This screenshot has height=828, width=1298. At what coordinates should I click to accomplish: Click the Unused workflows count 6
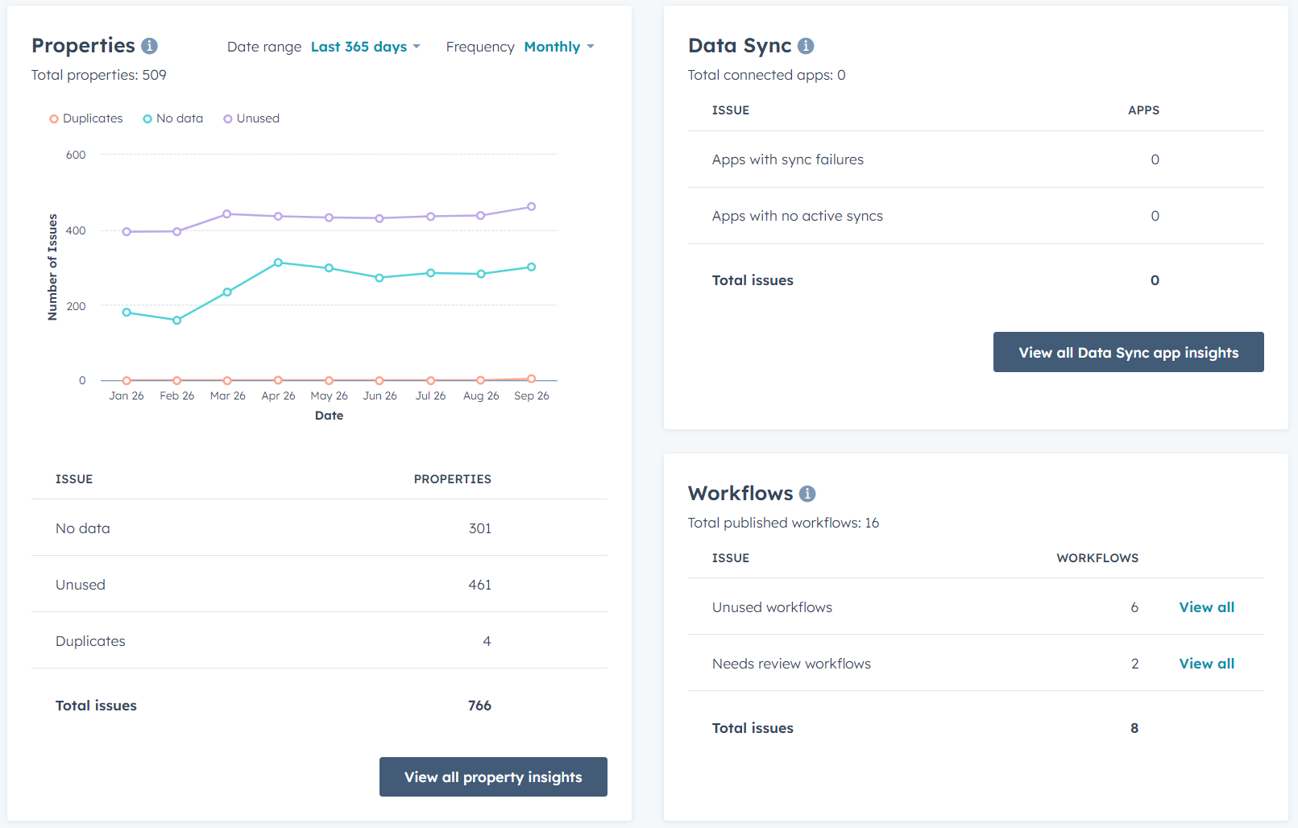point(1134,607)
